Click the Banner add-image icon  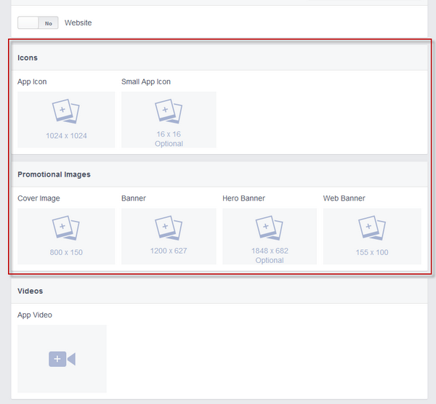click(168, 228)
